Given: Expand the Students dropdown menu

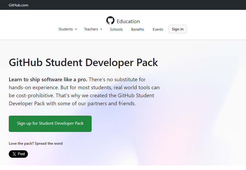Looking at the screenshot, I should coord(68,29).
